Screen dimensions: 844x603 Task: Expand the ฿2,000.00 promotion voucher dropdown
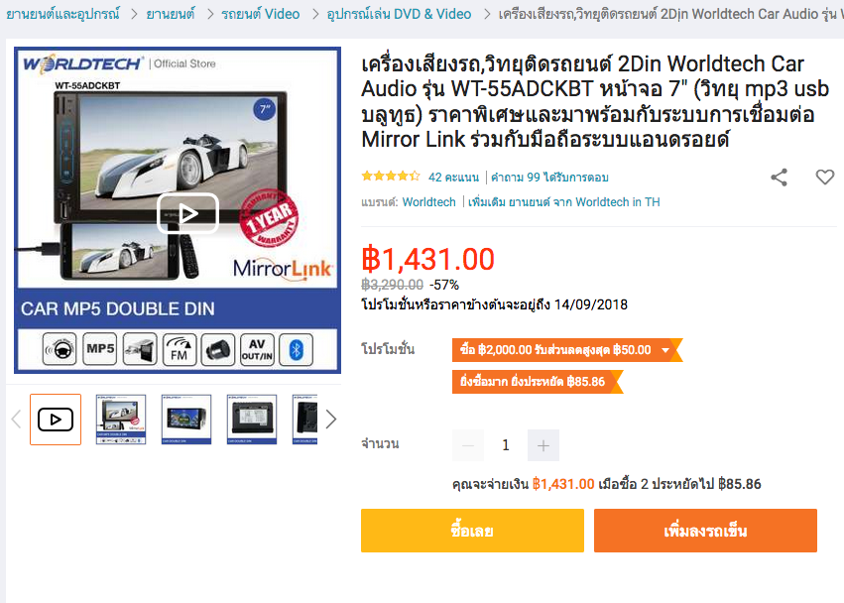665,350
